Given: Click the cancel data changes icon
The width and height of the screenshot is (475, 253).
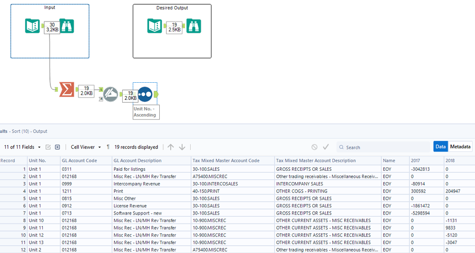Looking at the screenshot, I should click(314, 147).
